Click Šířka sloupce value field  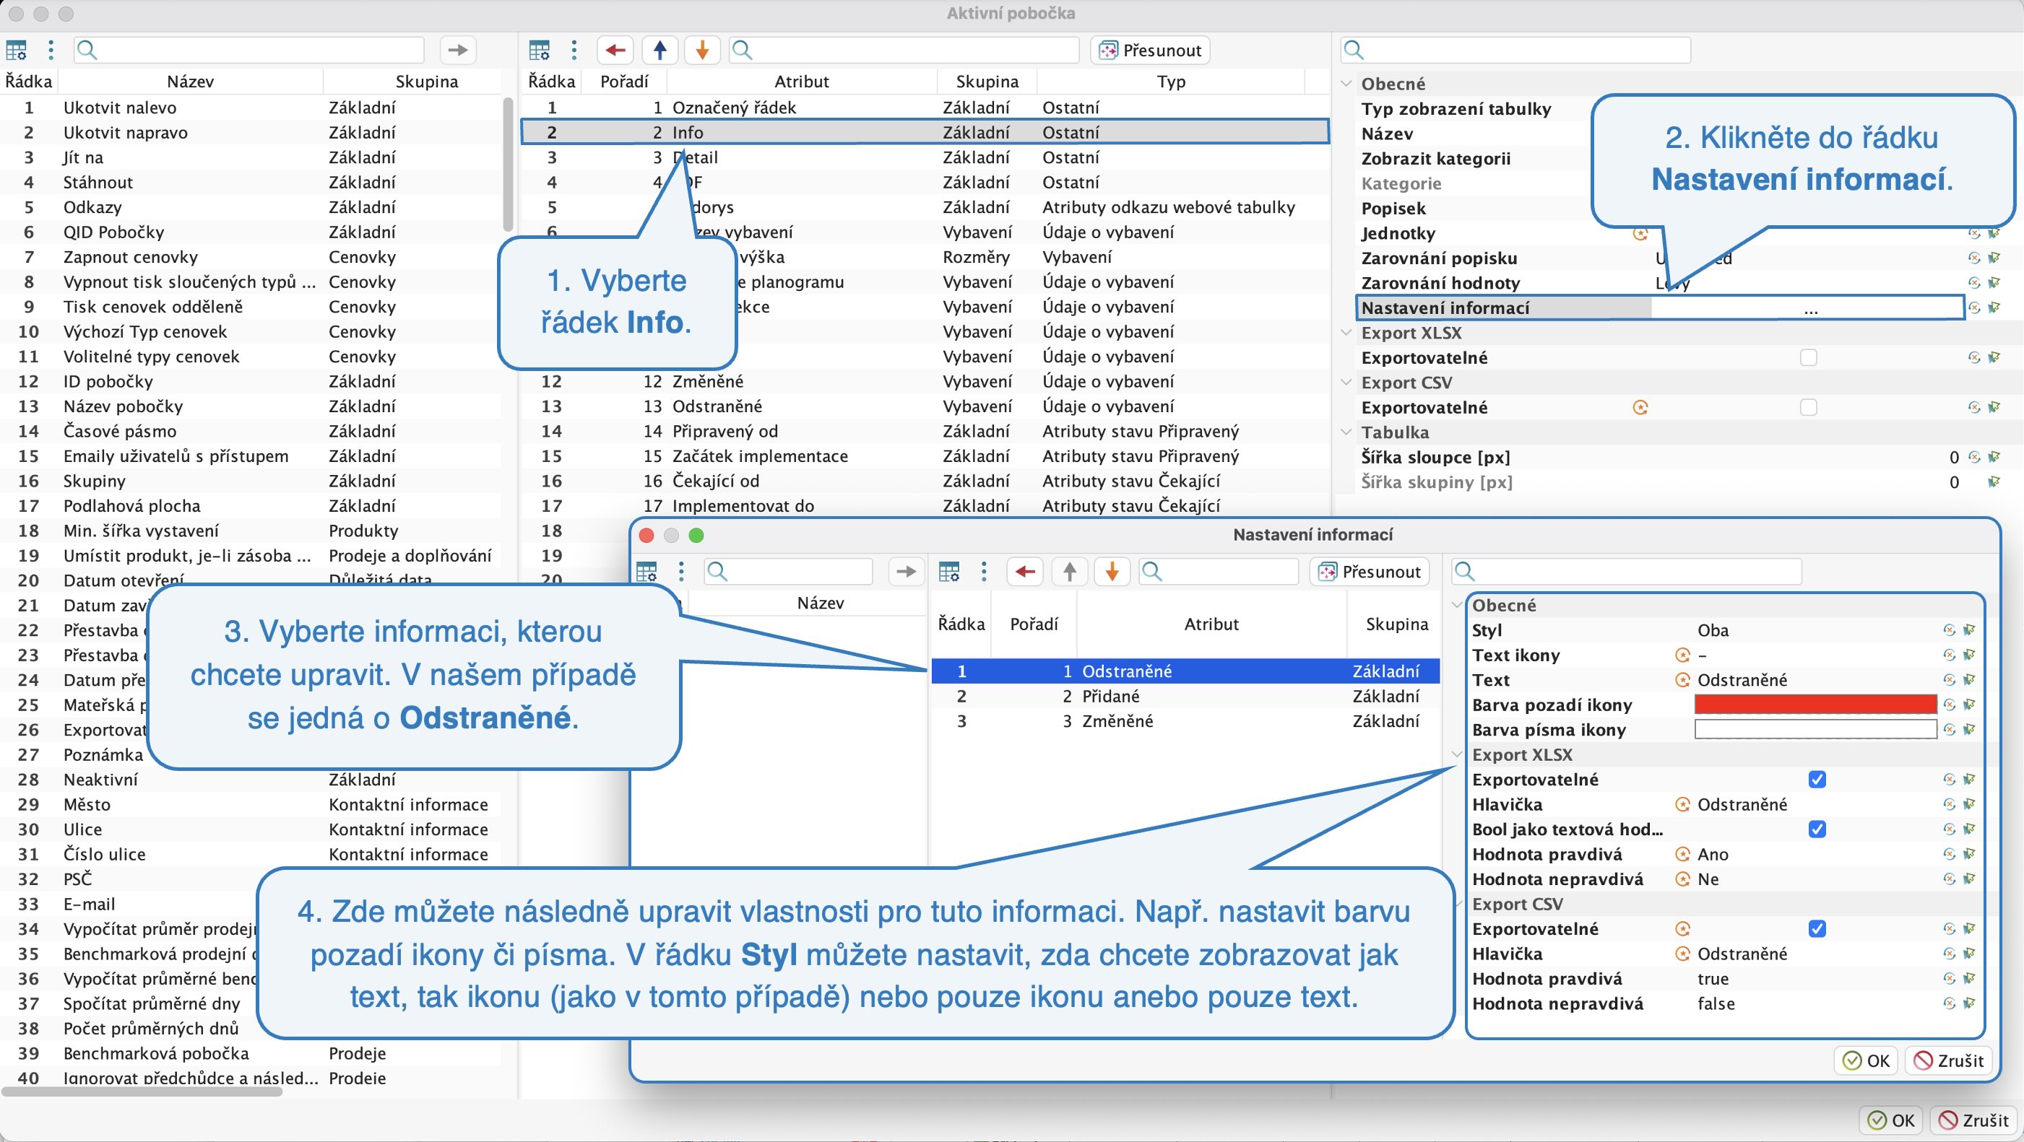(x=1807, y=457)
